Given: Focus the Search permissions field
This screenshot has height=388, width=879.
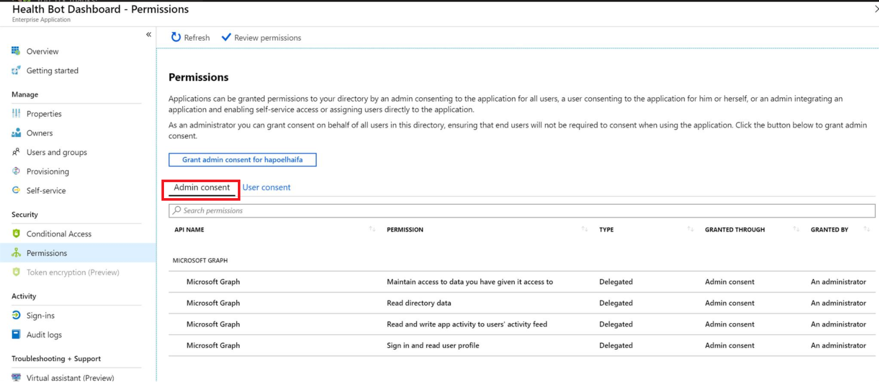Looking at the screenshot, I should click(x=522, y=210).
